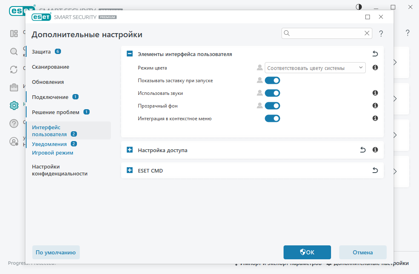Collapse Элементы интерфейса пользователя section

click(x=130, y=54)
